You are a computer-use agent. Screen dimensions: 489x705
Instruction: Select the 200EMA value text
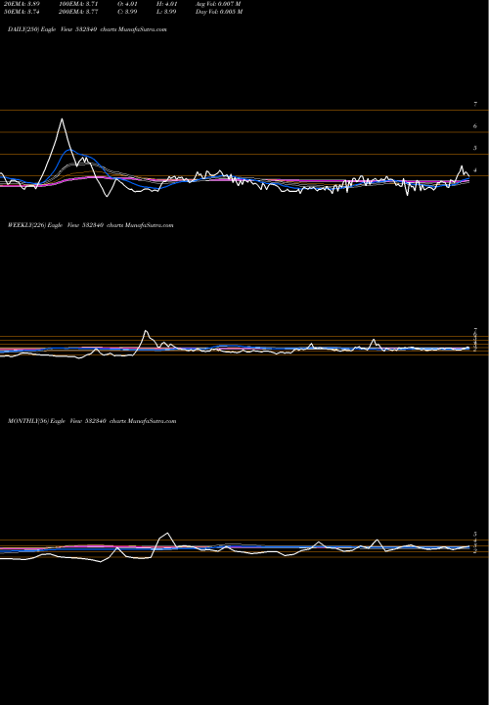coord(78,12)
